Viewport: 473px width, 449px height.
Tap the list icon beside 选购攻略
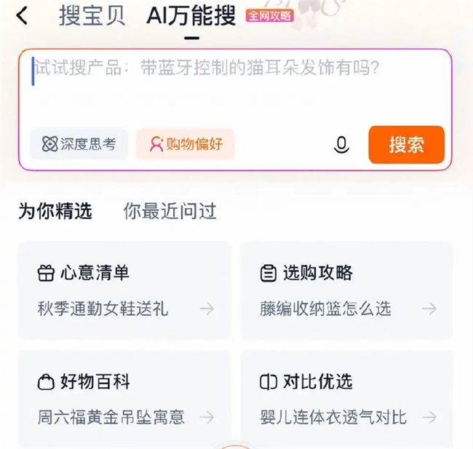tap(268, 274)
